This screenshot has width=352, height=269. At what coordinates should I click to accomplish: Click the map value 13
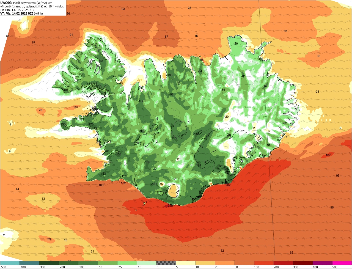(x=43, y=199)
